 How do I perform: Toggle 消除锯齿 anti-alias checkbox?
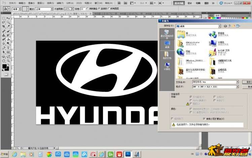[x=87, y=8]
